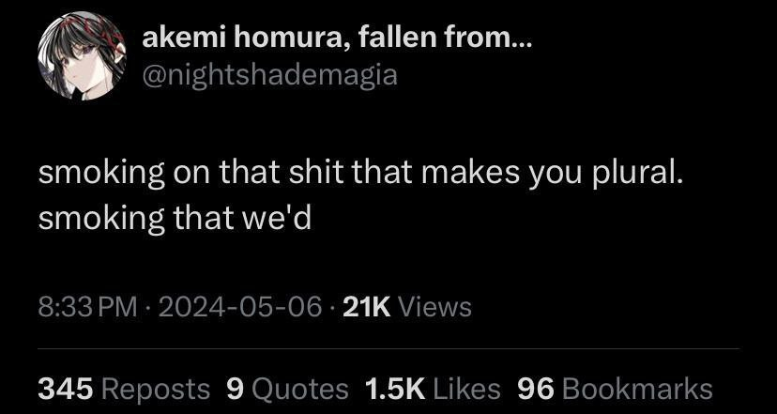Open profile via display name akemi homura
This screenshot has width=777, height=414.
337,38
